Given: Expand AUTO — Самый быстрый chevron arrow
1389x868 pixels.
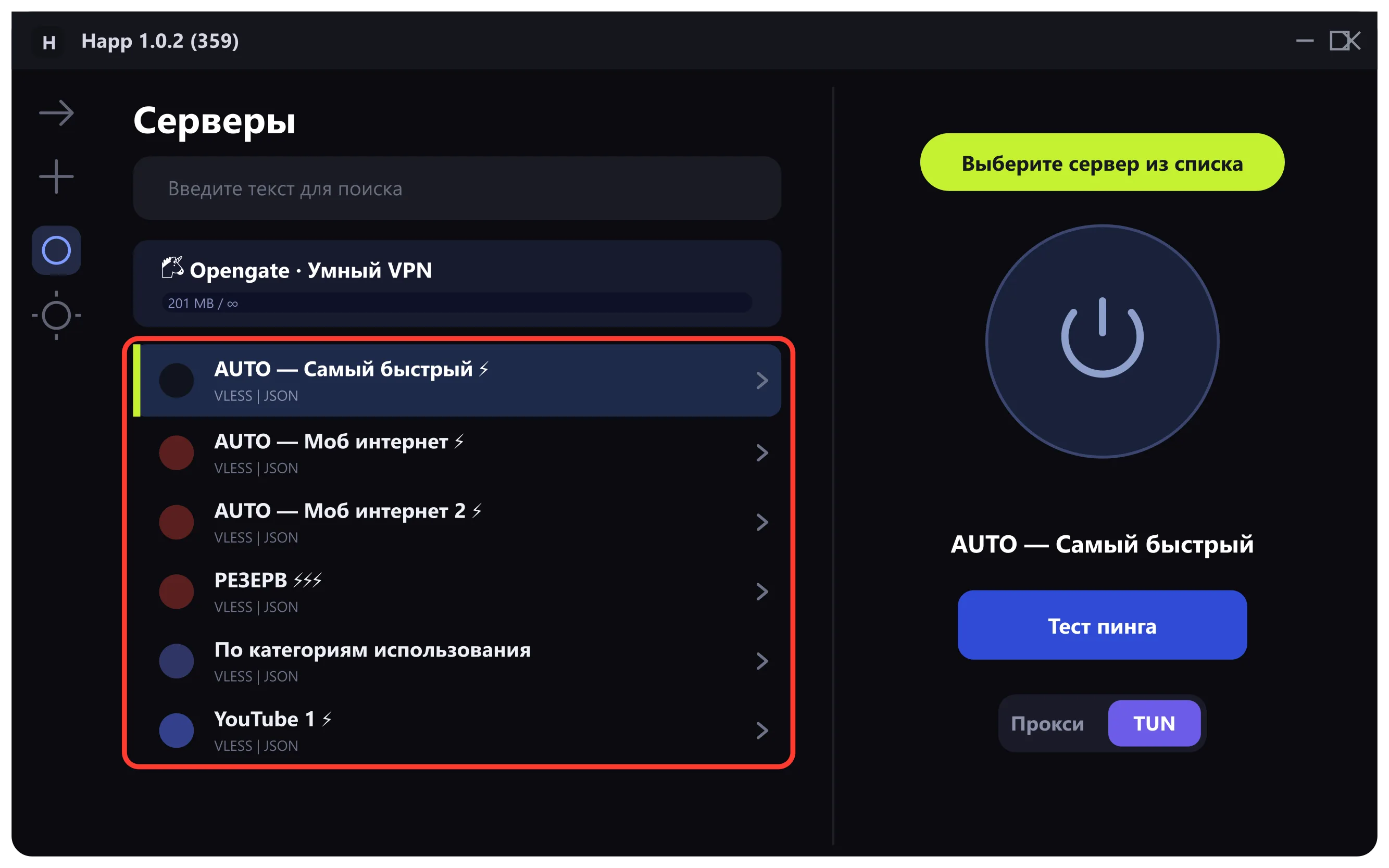Looking at the screenshot, I should (x=762, y=381).
